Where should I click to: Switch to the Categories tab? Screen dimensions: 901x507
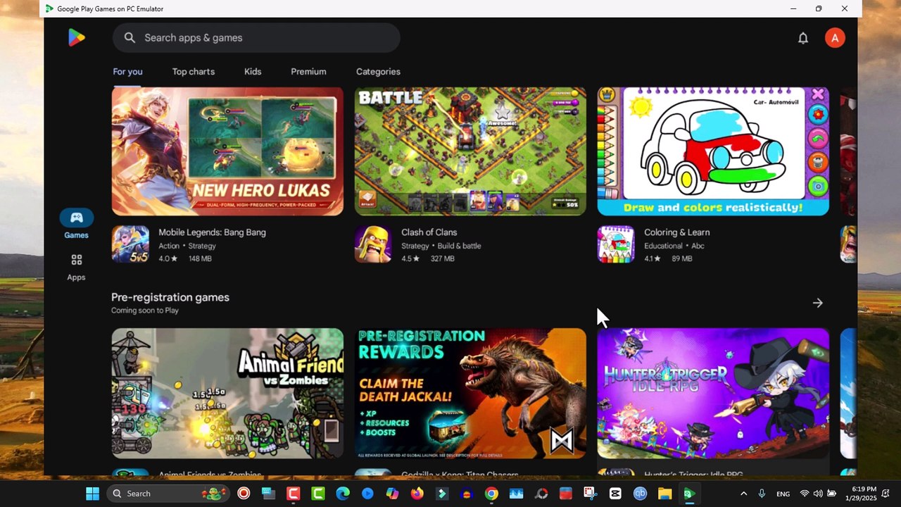[x=378, y=72]
